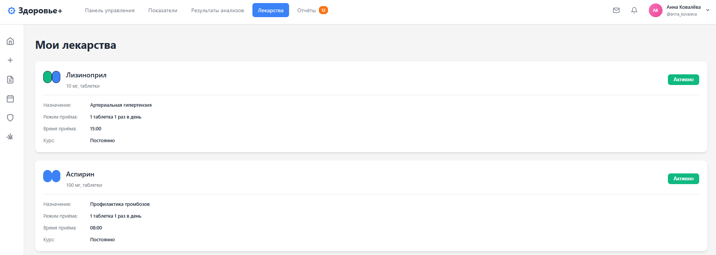
Task: Expand the user profile dropdown chevron
Action: [x=708, y=10]
